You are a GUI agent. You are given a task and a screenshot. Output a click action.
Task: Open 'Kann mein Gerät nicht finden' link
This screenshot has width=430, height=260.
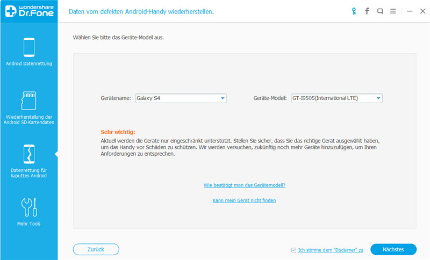point(245,200)
